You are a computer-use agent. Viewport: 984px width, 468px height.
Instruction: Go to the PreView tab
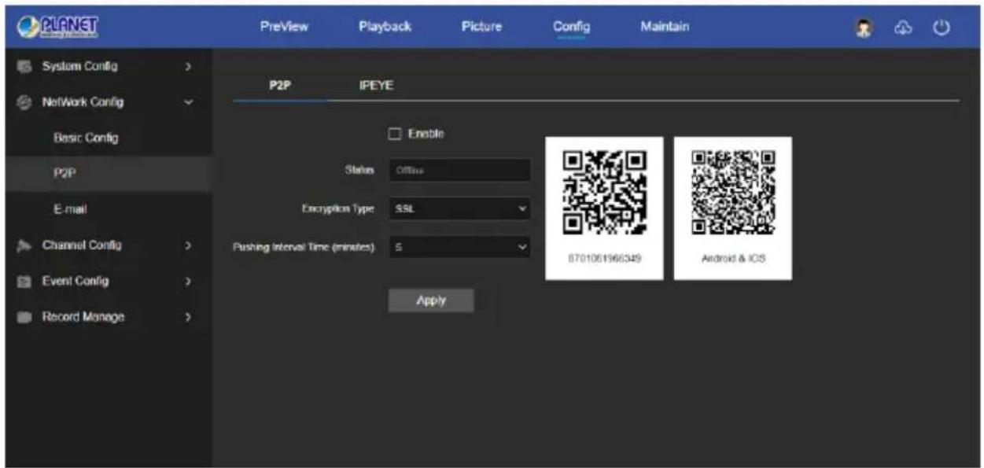[x=284, y=27]
